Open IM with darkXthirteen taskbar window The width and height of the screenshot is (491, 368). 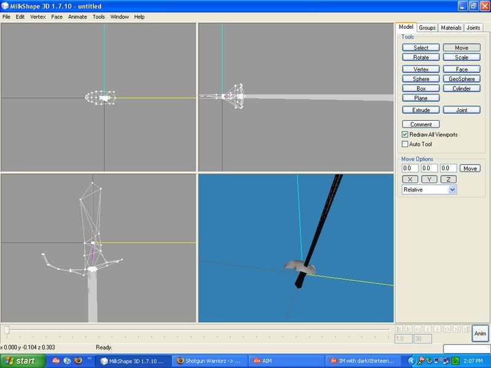363,361
